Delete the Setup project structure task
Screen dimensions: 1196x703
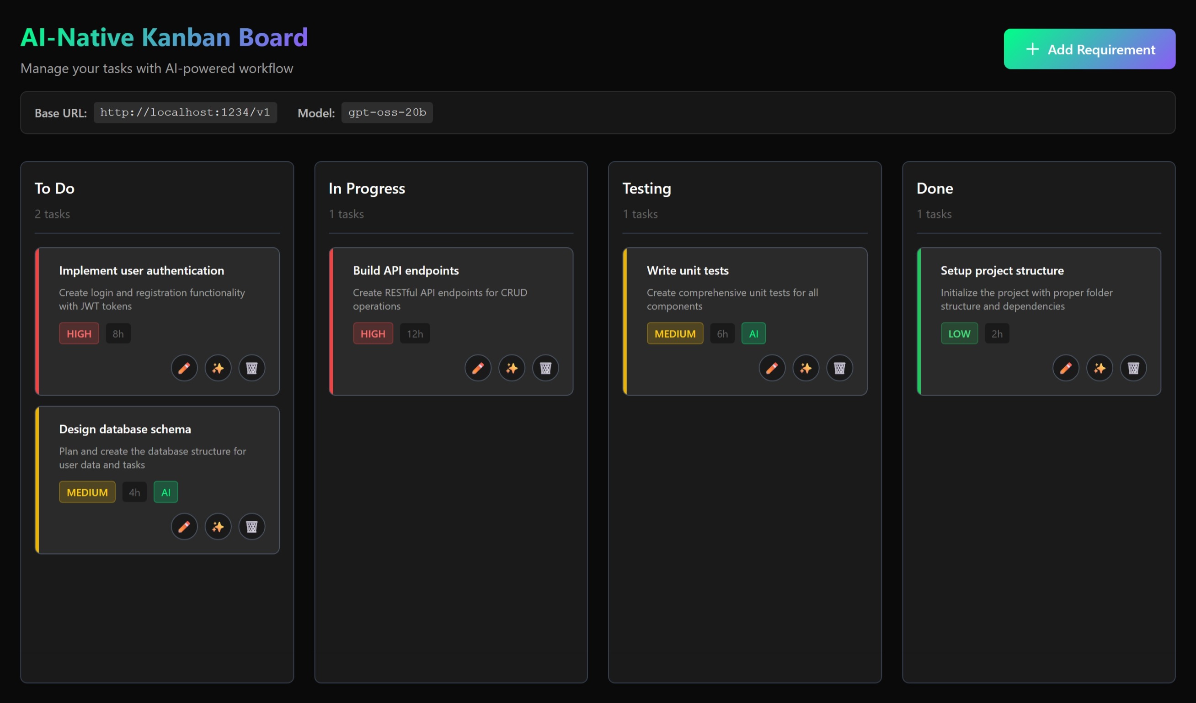click(1133, 368)
